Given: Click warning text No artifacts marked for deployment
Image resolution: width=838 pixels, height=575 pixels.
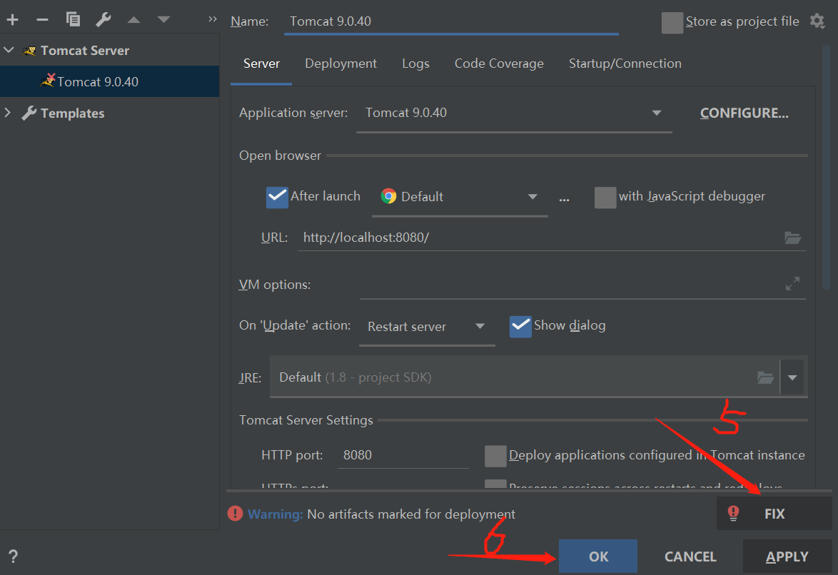Looking at the screenshot, I should pos(411,514).
